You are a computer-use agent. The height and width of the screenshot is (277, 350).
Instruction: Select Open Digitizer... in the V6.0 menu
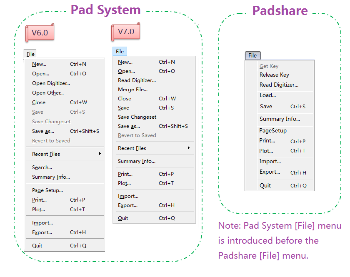[x=51, y=83]
